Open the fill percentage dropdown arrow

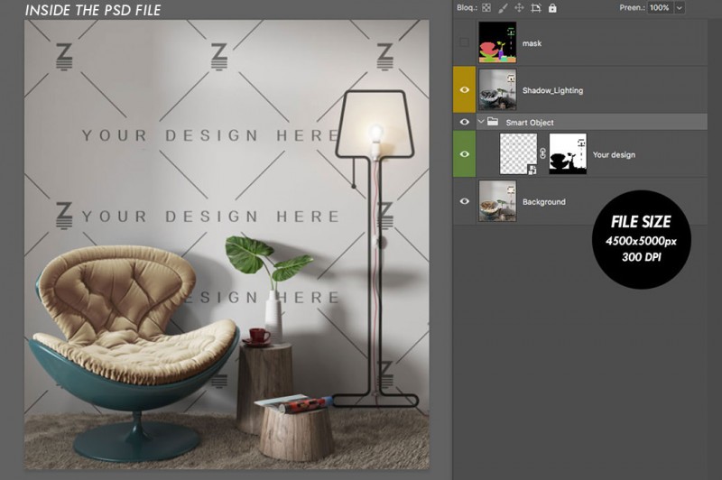click(x=680, y=8)
